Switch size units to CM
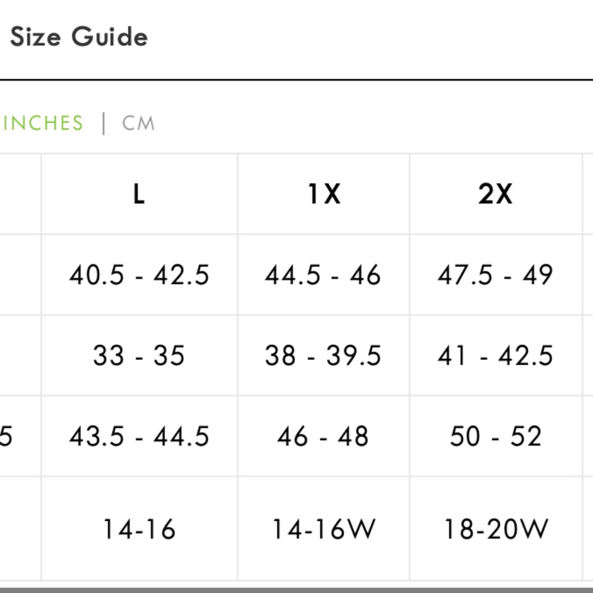This screenshot has height=593, width=593. pos(138,123)
